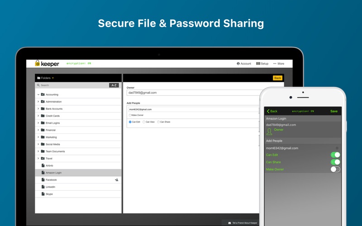Click the Social Media folder icon

(x=43, y=144)
